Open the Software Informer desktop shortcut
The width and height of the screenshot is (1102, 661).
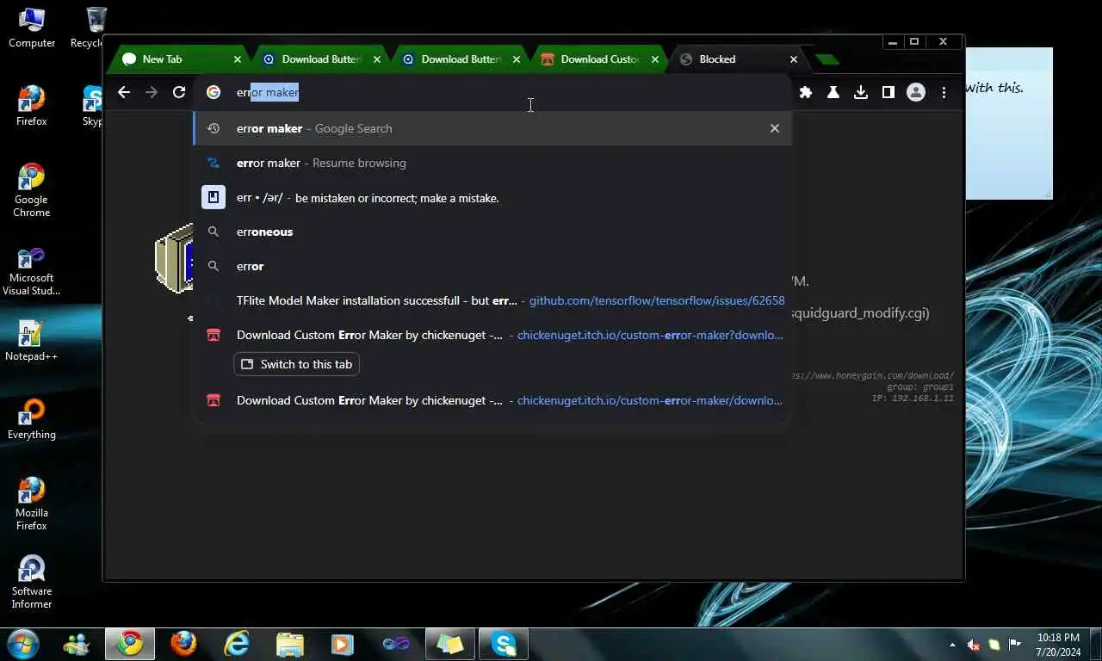point(32,583)
